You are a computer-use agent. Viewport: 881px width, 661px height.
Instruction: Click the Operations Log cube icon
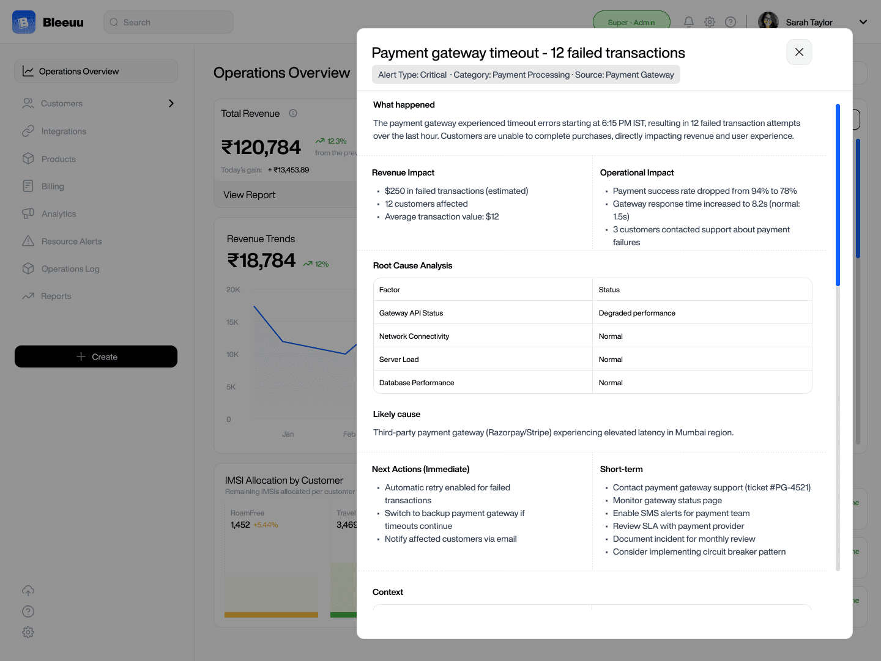pyautogui.click(x=28, y=268)
